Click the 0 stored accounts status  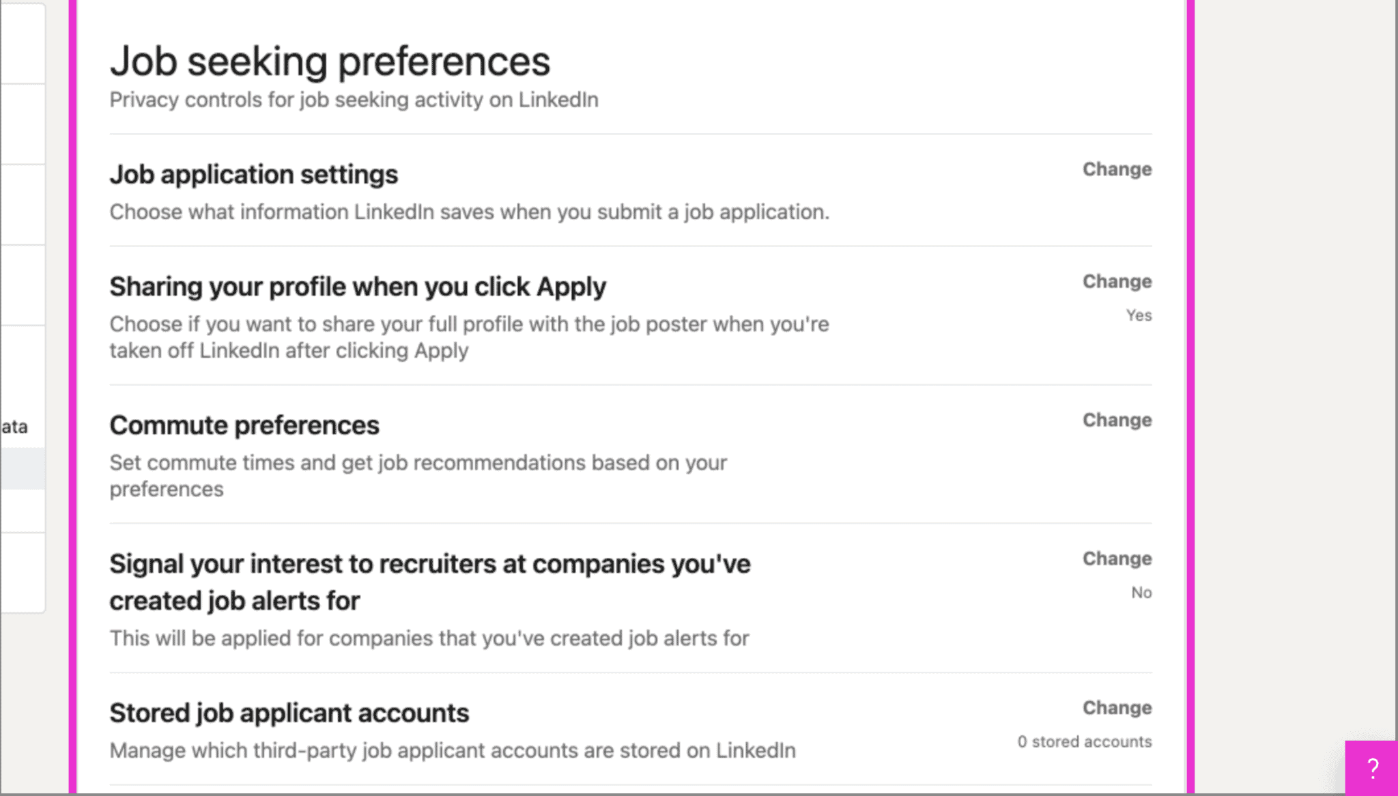tap(1084, 741)
